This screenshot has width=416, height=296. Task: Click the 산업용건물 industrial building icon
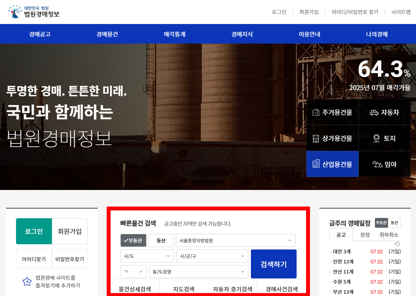click(332, 164)
